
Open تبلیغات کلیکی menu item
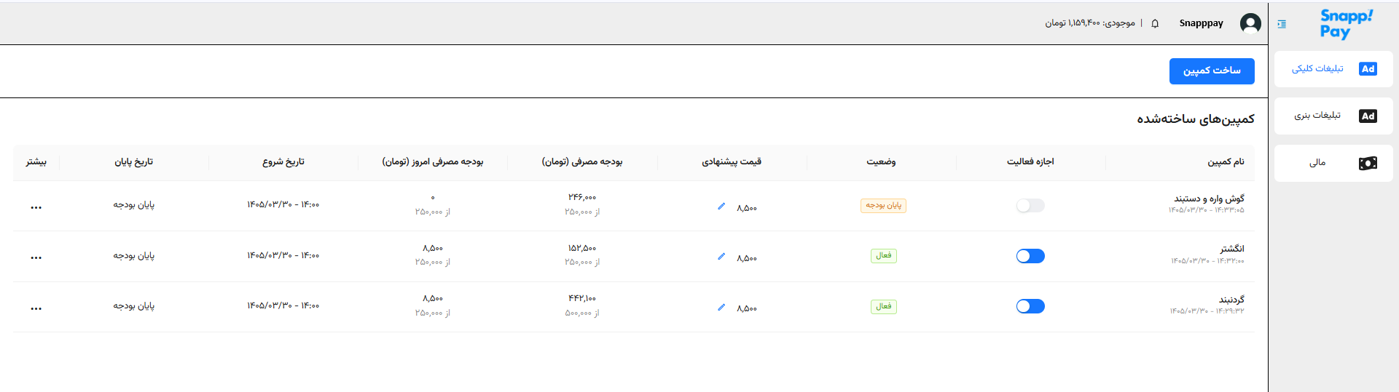tap(1333, 69)
